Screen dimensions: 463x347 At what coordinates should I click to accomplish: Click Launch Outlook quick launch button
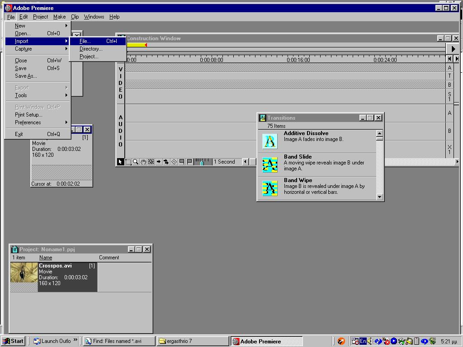click(52, 341)
